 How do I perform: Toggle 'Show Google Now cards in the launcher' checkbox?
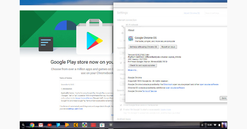pos(121,104)
